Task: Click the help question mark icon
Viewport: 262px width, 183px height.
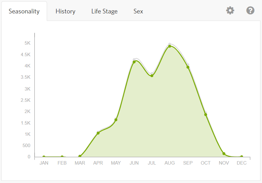Action: (x=250, y=11)
